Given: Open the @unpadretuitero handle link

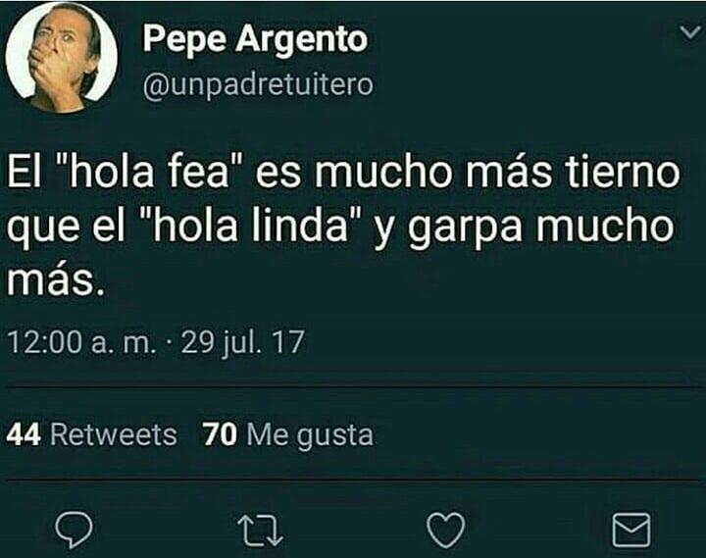Looking at the screenshot, I should [x=259, y=84].
